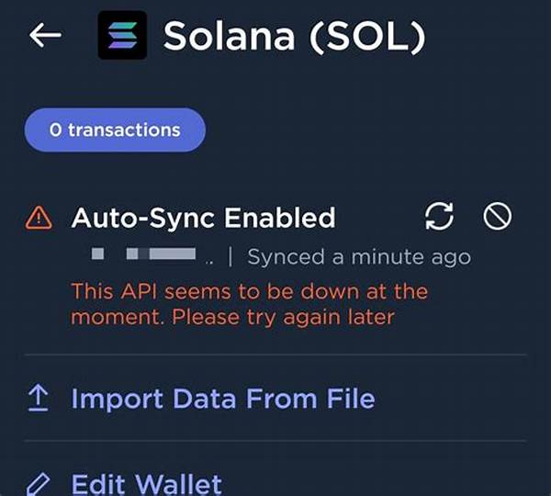The image size is (551, 496).
Task: Tap the Synced a minute ago timestamp
Action: 359,256
